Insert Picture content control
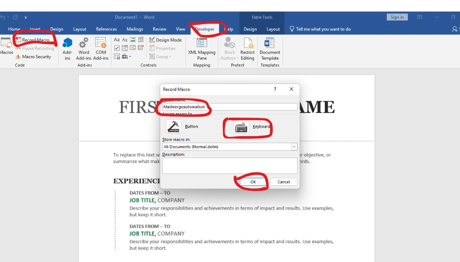Screen dimensions: 460x262 click(133, 40)
